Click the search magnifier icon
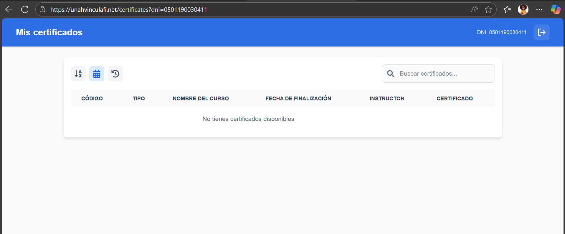Image resolution: width=565 pixels, height=234 pixels. click(x=391, y=74)
